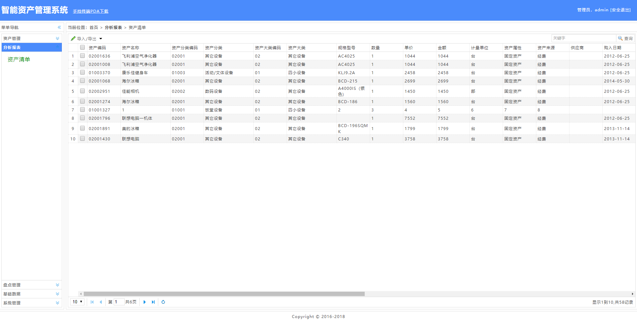Viewport: 637px width, 321px height.
Task: Select 基础数据 menu header
Action: [x=32, y=294]
